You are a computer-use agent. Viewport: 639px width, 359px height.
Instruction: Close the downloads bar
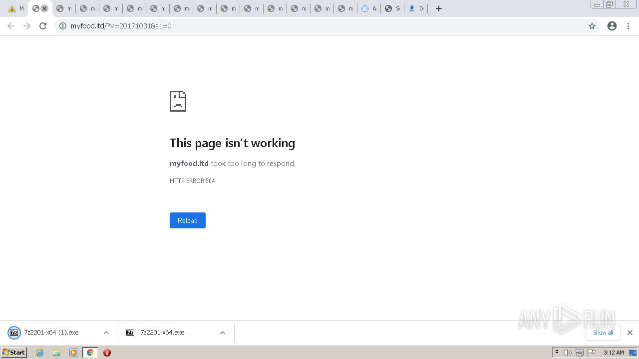point(630,333)
